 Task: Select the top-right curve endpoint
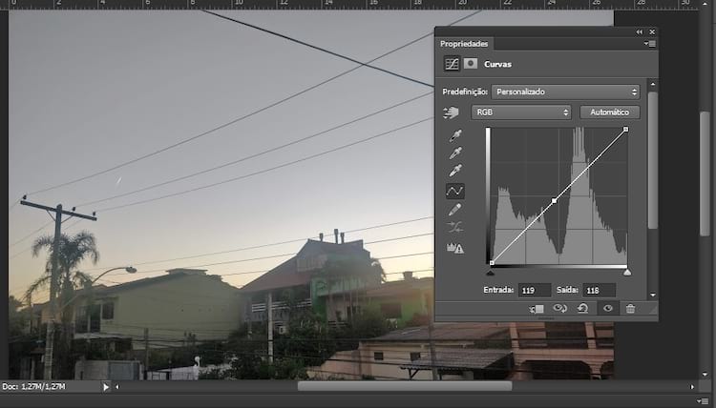click(x=626, y=130)
